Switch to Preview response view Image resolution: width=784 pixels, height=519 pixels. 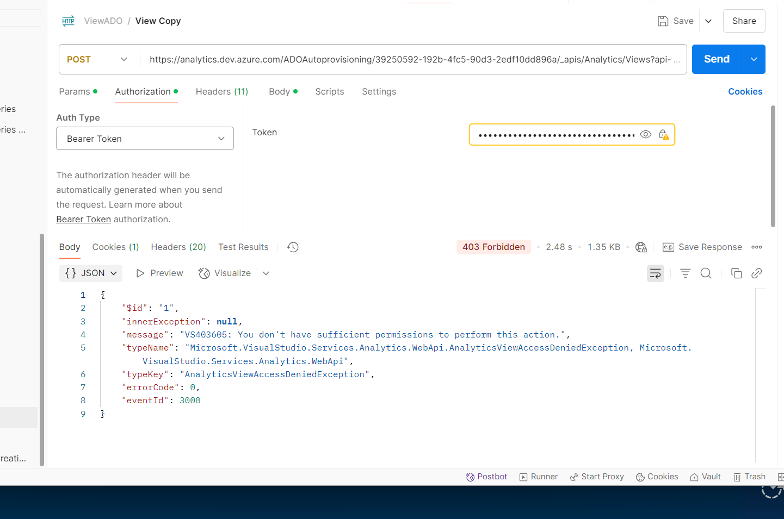tap(159, 273)
